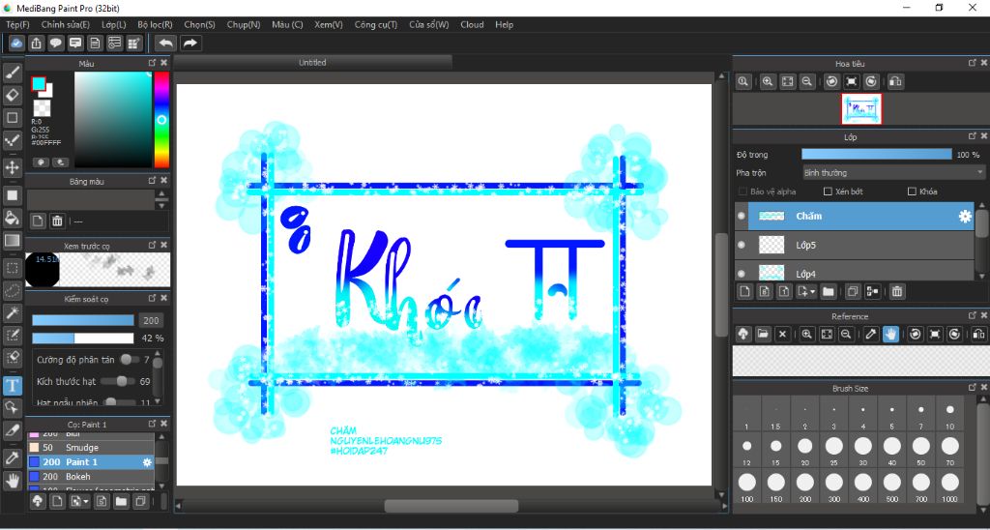Open the Tệp(F) menu
Screen dimensions: 990x530
click(x=17, y=24)
